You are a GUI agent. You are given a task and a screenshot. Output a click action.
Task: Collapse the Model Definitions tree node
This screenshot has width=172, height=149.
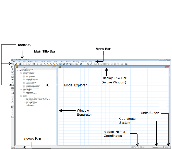[18, 71]
